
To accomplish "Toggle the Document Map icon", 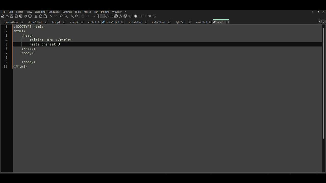I will 112,16.
